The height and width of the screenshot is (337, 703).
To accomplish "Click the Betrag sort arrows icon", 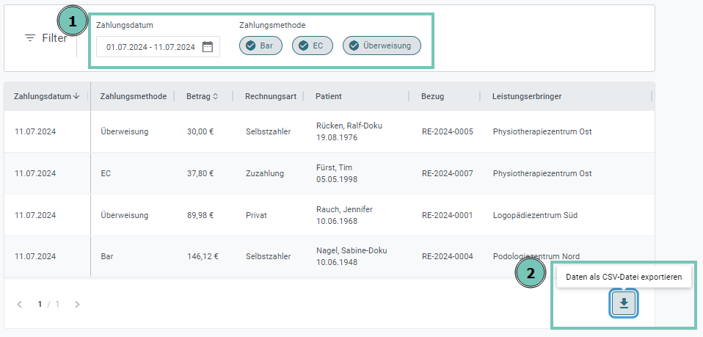I will click(216, 96).
